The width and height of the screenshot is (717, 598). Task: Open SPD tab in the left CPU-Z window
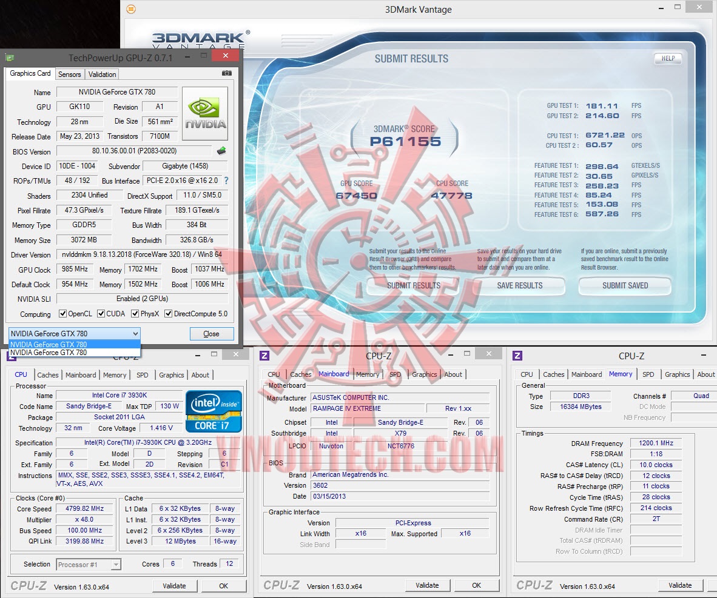(x=142, y=374)
